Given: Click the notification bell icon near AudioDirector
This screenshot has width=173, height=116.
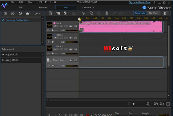Looking at the screenshot, I should pos(144,8).
